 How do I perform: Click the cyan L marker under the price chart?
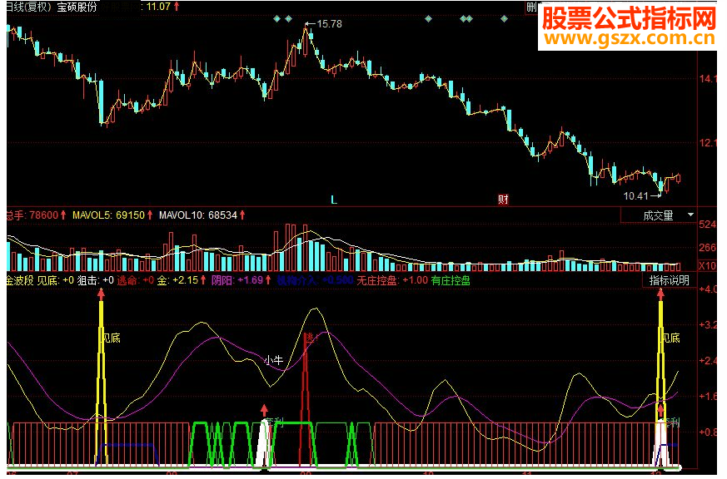334,200
